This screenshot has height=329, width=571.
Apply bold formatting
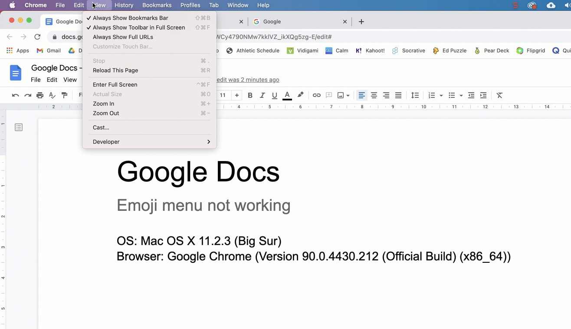tap(250, 95)
